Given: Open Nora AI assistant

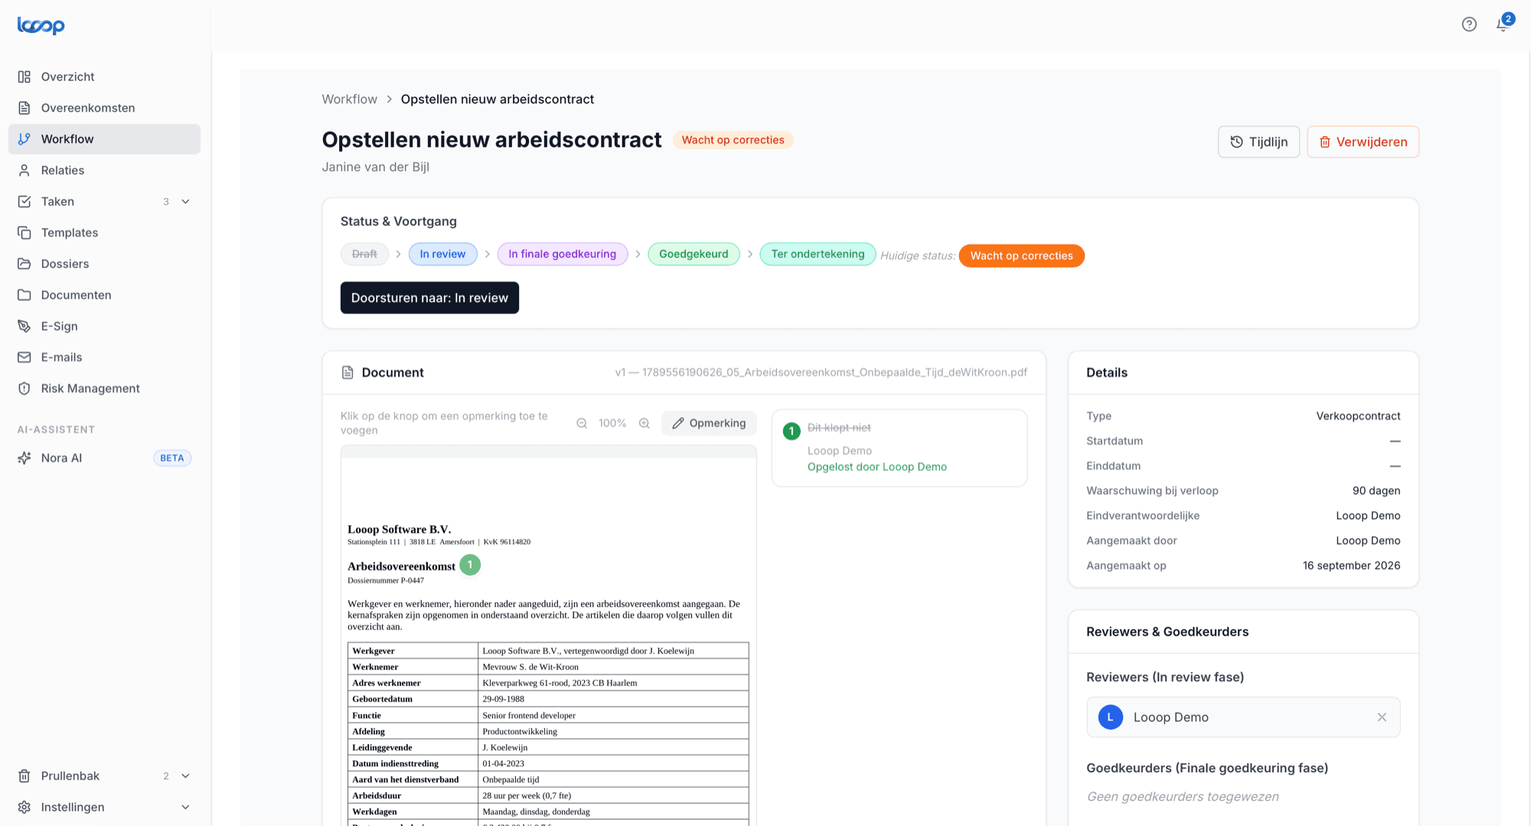Looking at the screenshot, I should [x=104, y=459].
